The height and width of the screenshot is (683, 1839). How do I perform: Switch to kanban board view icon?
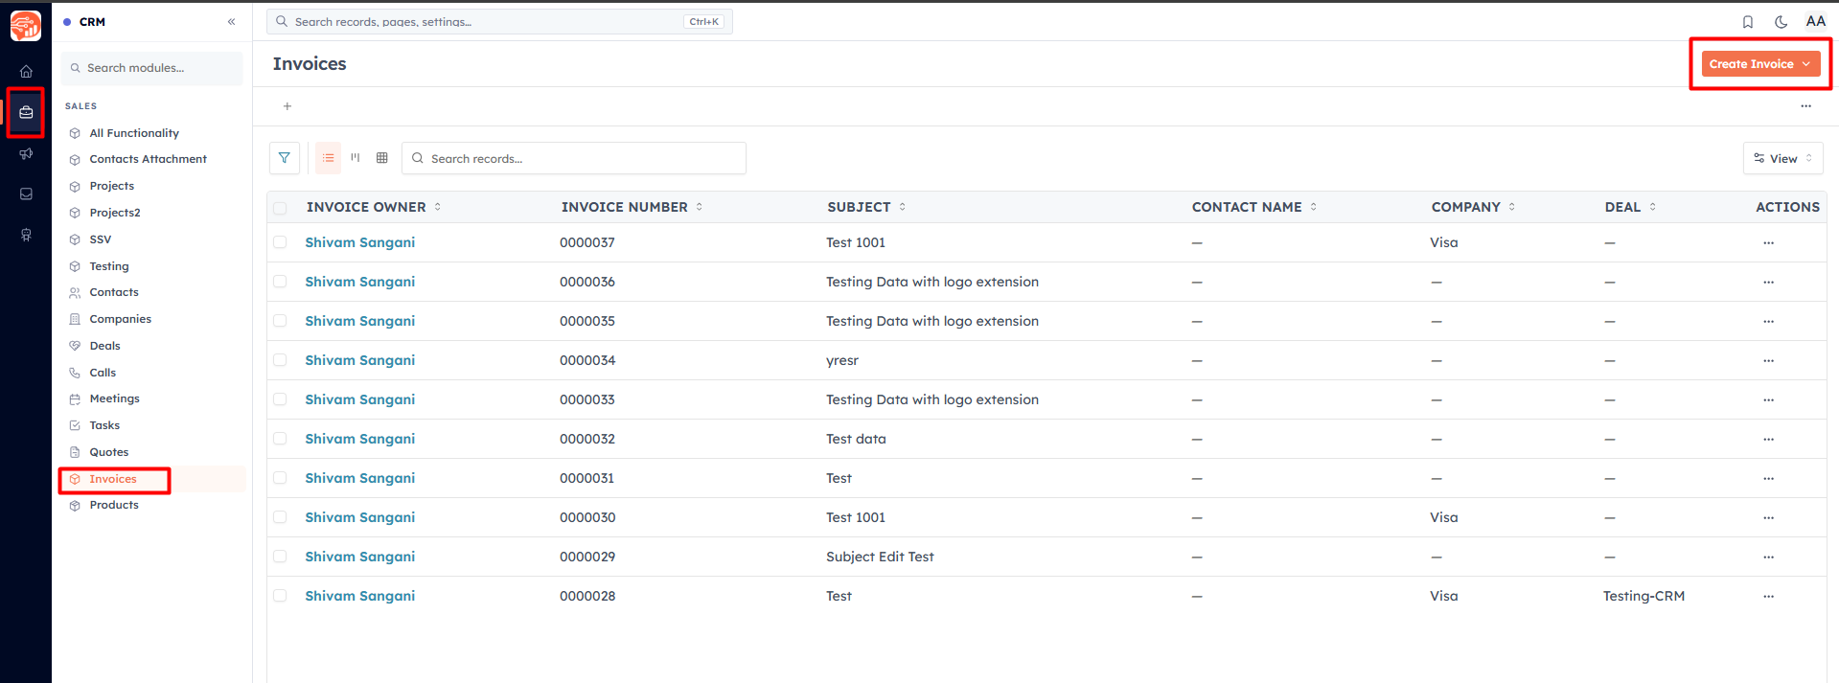click(356, 158)
